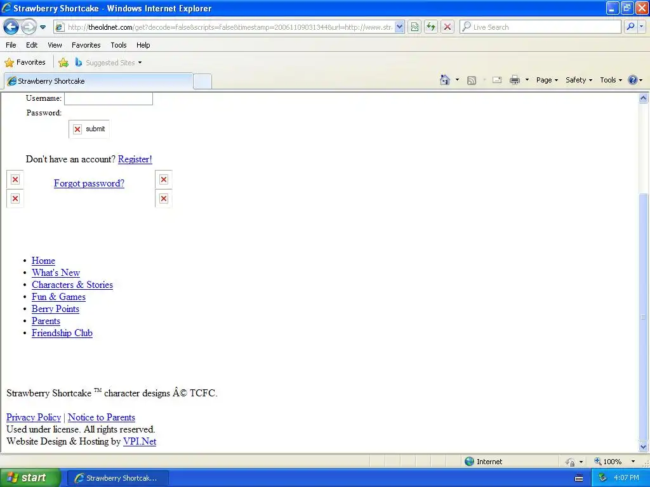Click the Home page icon
Screen dimensions: 650x487
pos(445,80)
